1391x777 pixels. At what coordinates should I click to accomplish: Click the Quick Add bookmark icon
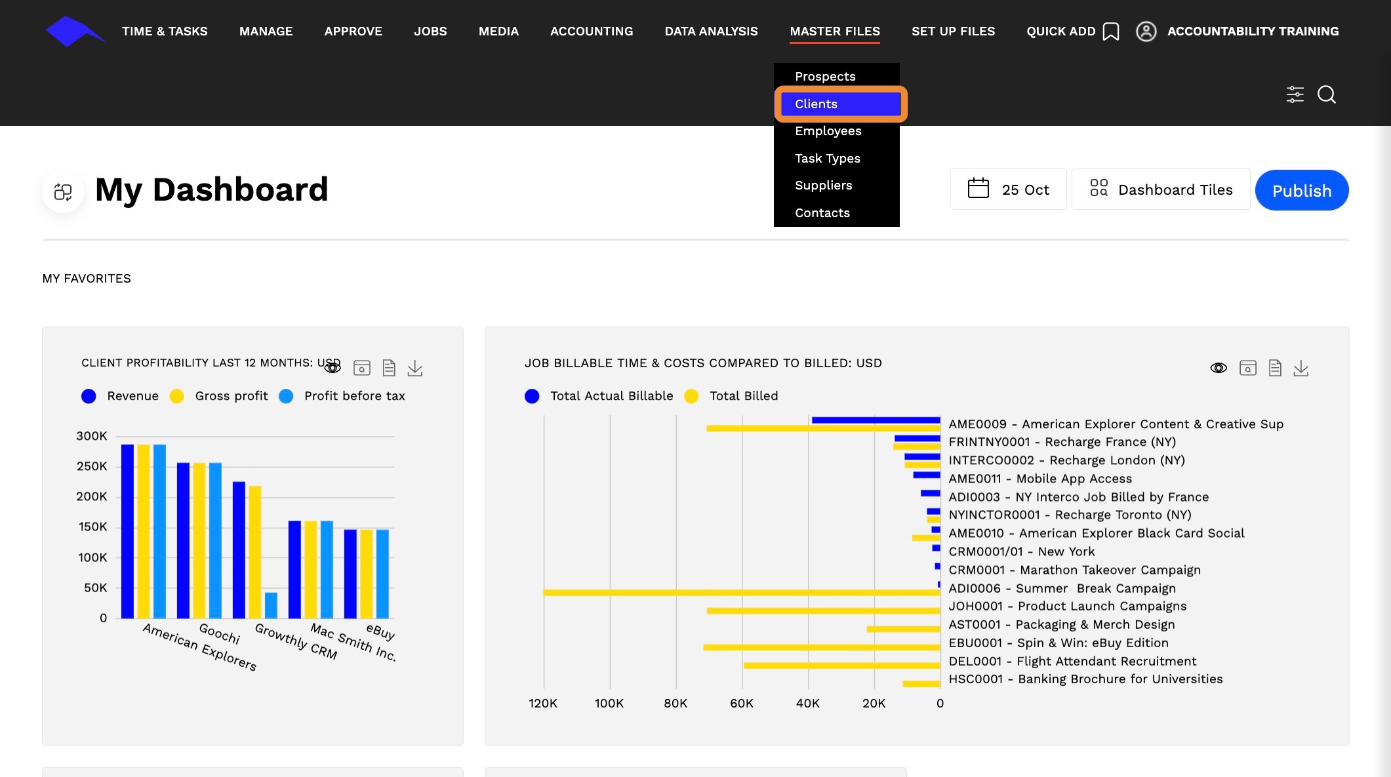click(1110, 31)
